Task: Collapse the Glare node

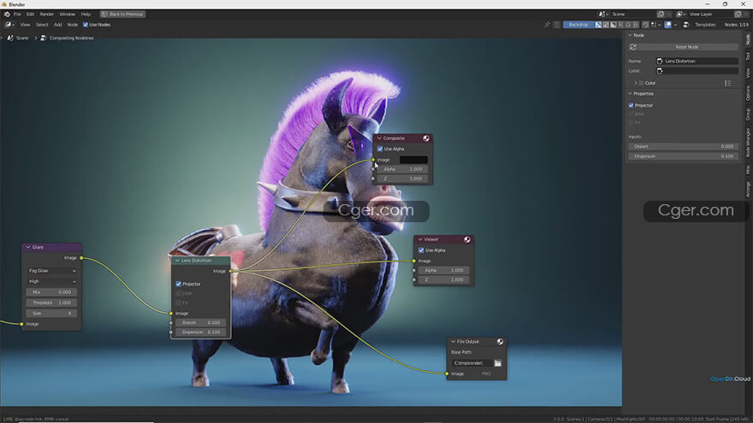Action: click(x=28, y=247)
